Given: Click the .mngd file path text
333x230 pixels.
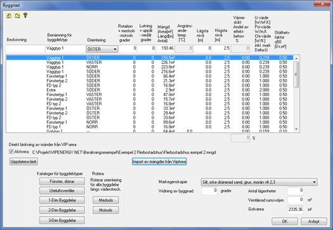Looking at the screenshot, I should click(x=124, y=152).
